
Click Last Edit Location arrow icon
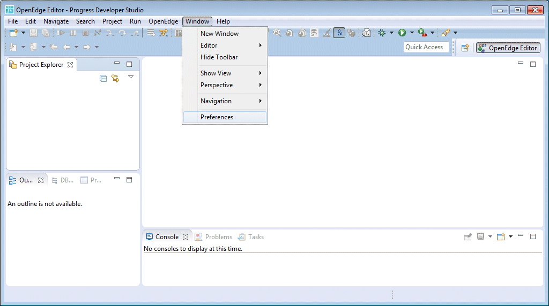[x=54, y=47]
